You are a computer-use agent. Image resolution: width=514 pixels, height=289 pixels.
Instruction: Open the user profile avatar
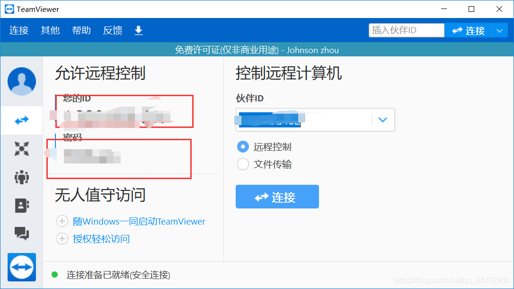point(22,81)
